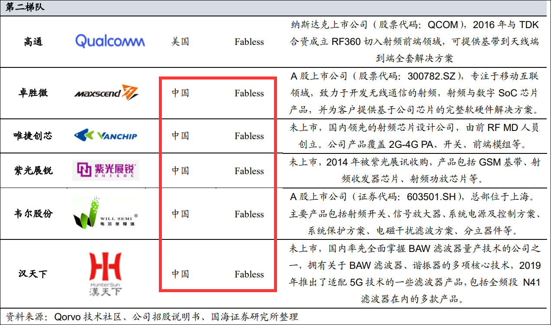Click the description with code 603501.SH
This screenshot has height=325, width=551.
pos(414,213)
